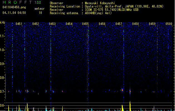Image resolution: width=175 pixels, height=111 pixels.
Task: Click antenna value A504HB(yagi 4el)
Action: [x=98, y=13]
